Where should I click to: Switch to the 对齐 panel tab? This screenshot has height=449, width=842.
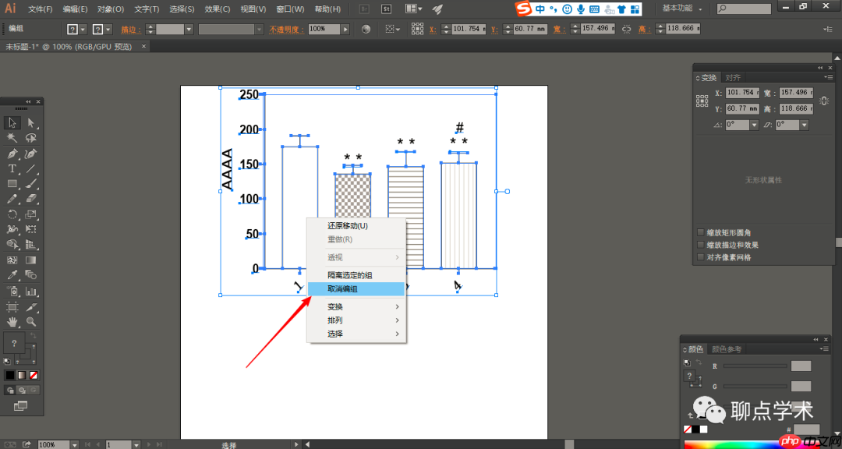(733, 78)
